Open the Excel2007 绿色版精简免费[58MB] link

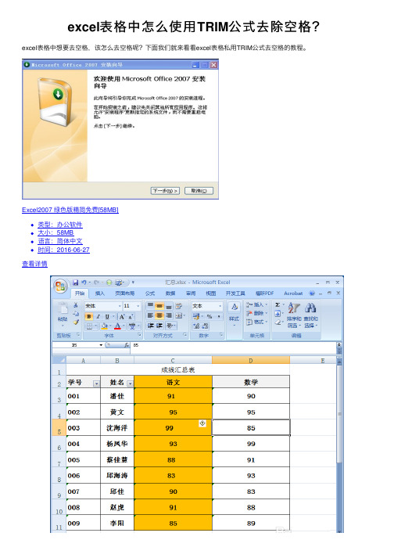[x=70, y=210]
